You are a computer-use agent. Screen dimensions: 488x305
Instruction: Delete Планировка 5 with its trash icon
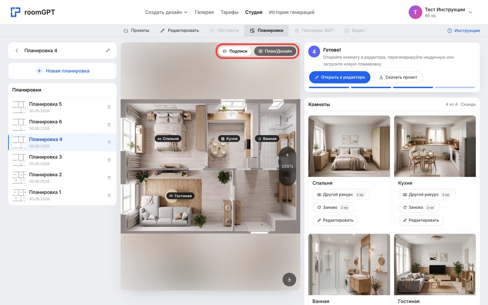[109, 107]
